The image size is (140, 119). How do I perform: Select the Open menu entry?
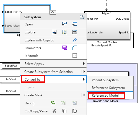[28, 24]
